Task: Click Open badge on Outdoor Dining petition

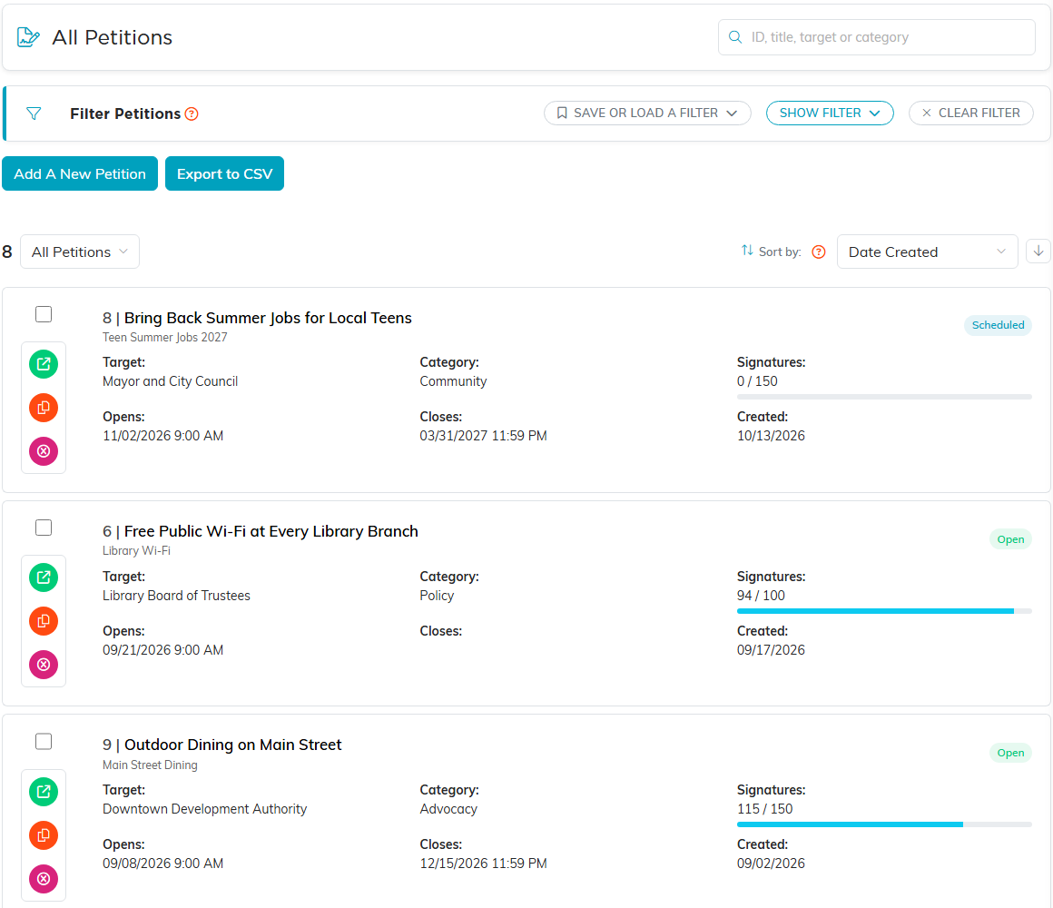Action: pyautogui.click(x=1010, y=753)
